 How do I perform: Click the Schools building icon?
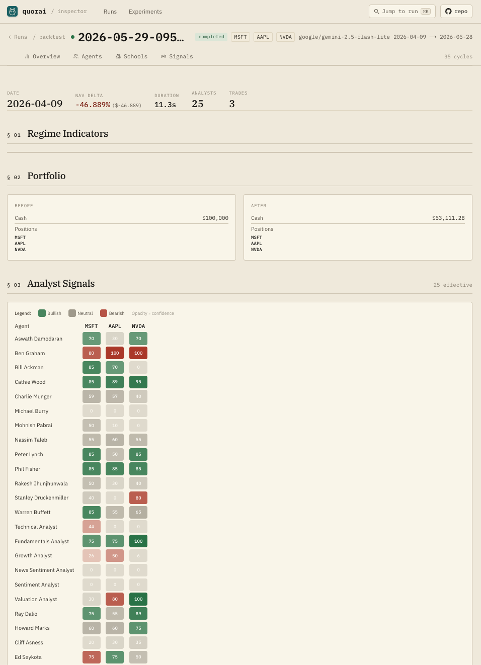tap(118, 57)
